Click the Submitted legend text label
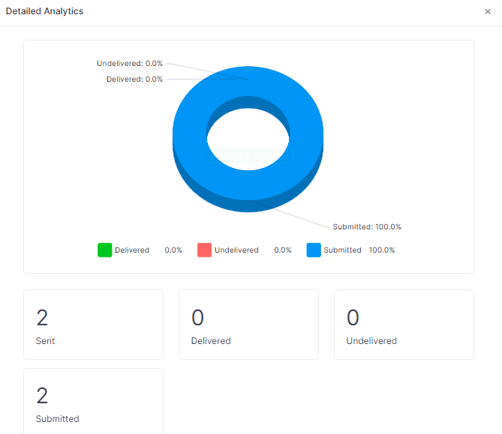 click(x=342, y=250)
